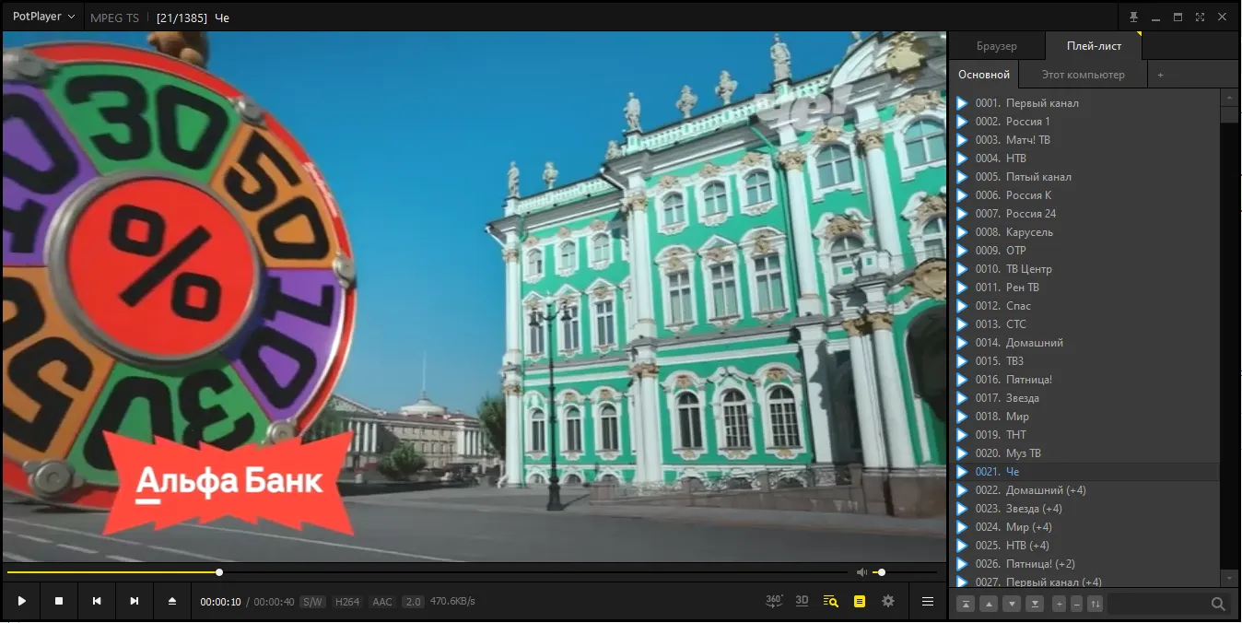Select the highlighted 0021. Че entry

(1084, 472)
